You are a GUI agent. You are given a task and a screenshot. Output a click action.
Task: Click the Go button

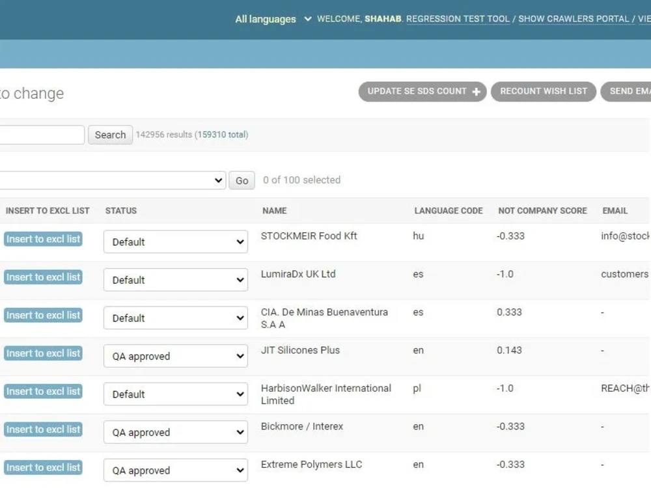(x=242, y=180)
